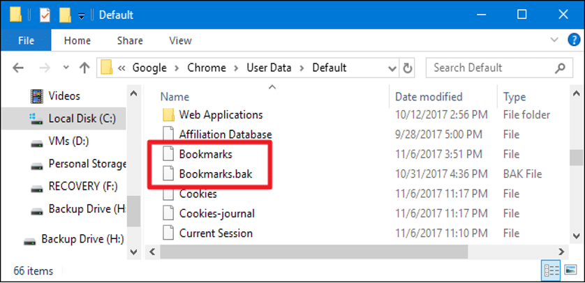Switch to the View ribbon tab
This screenshot has height=283, width=585.
pyautogui.click(x=180, y=40)
